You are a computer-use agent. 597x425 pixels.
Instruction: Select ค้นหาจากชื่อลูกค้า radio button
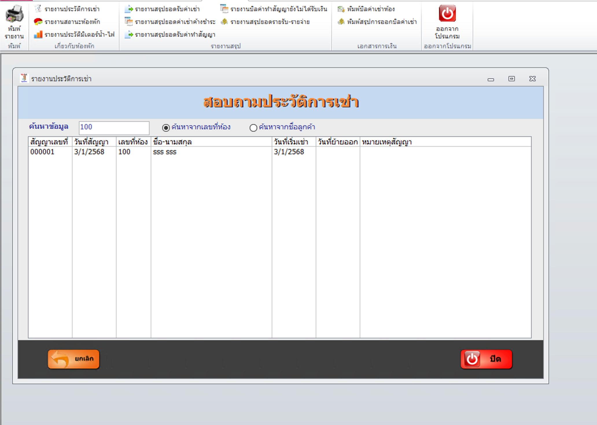tap(253, 127)
